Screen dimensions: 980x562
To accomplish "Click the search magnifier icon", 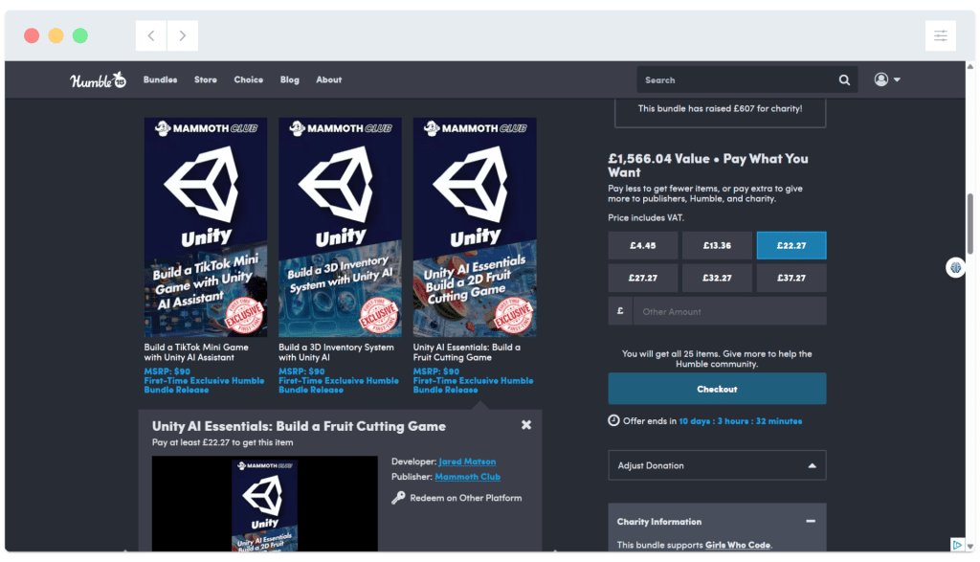I will point(844,80).
